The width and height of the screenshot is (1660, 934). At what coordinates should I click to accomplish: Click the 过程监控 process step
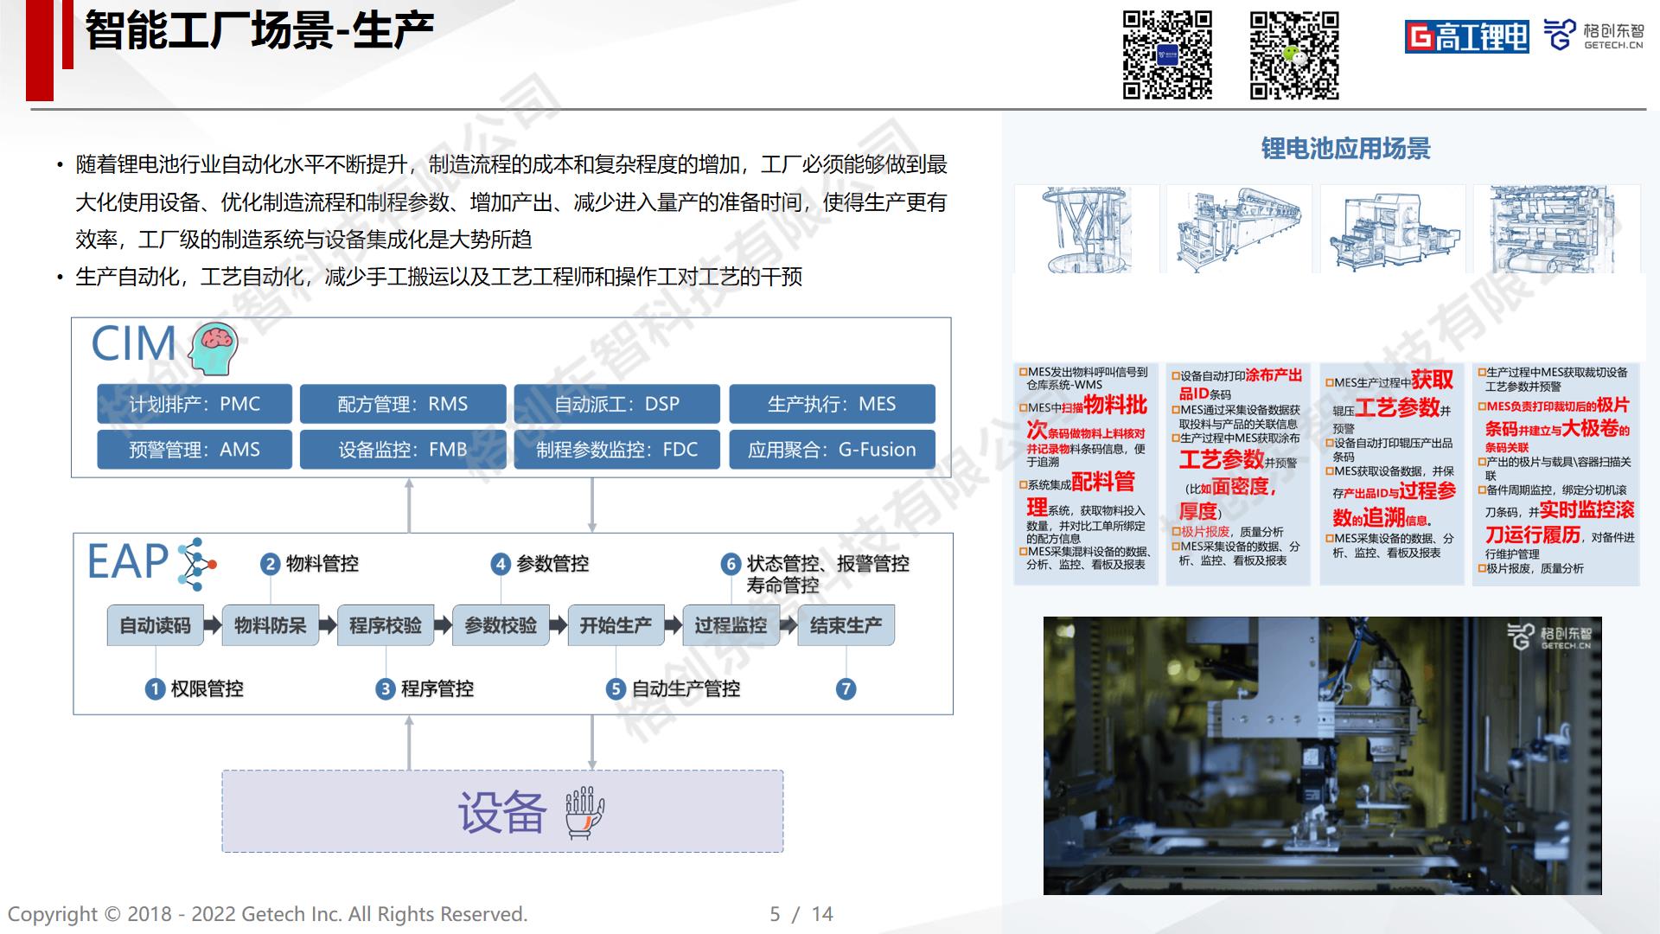coord(731,625)
